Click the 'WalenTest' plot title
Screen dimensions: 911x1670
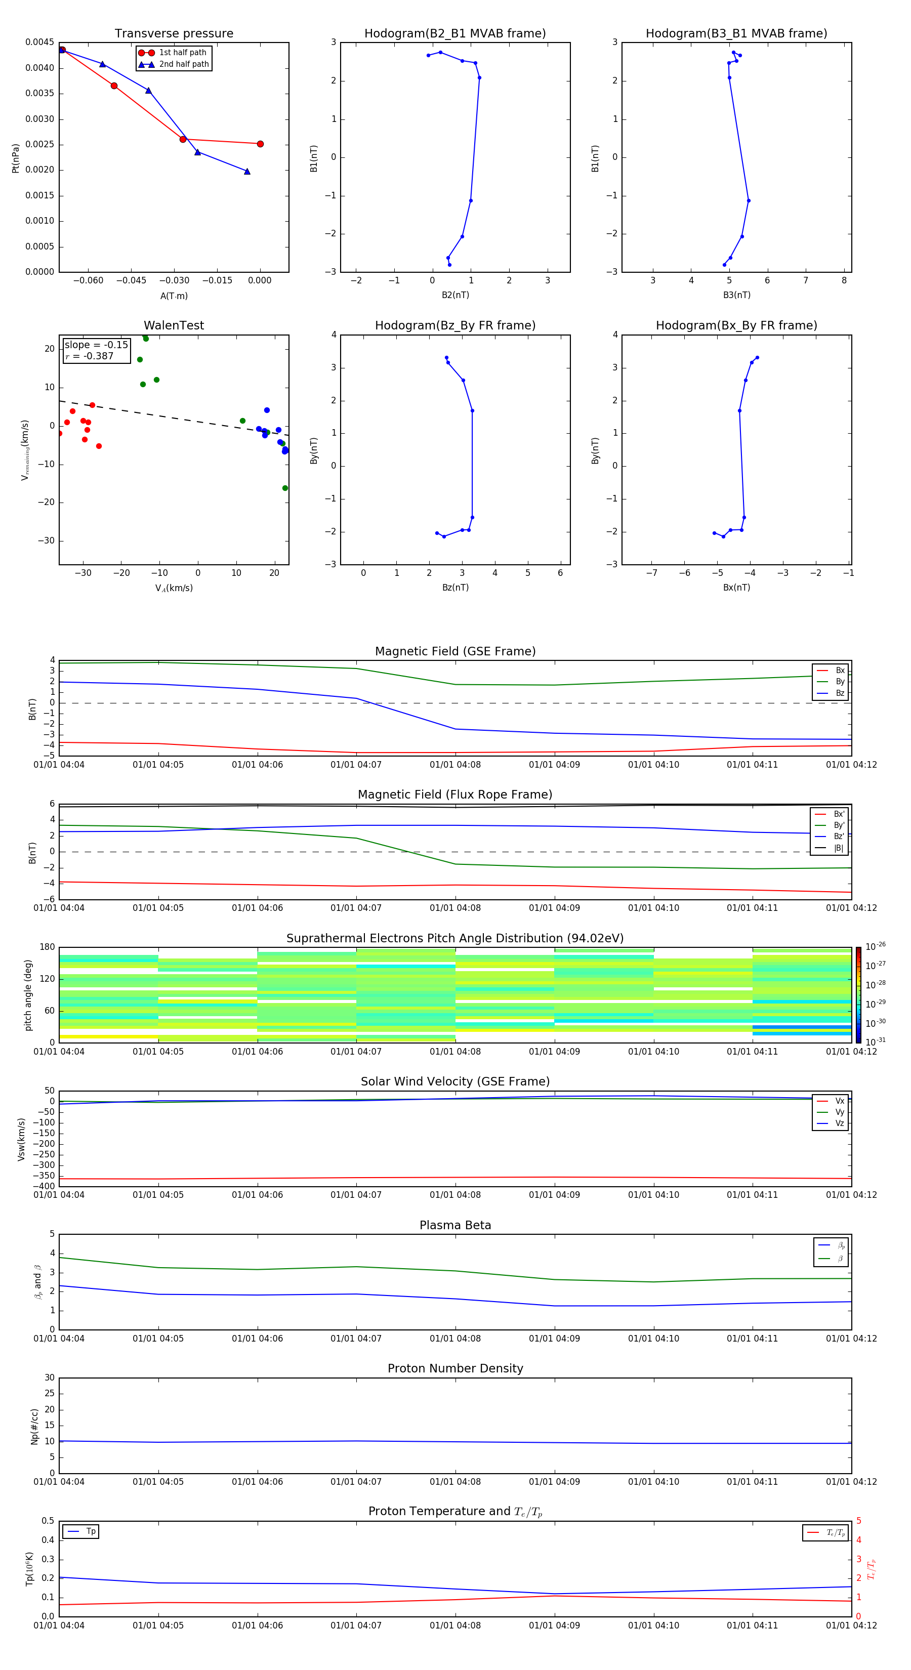click(174, 325)
